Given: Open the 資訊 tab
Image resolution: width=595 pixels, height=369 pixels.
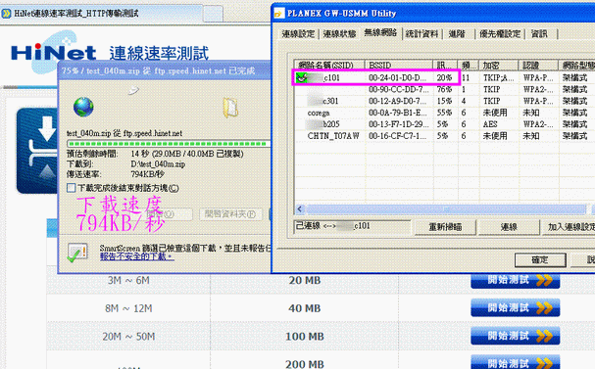Looking at the screenshot, I should click(x=539, y=34).
